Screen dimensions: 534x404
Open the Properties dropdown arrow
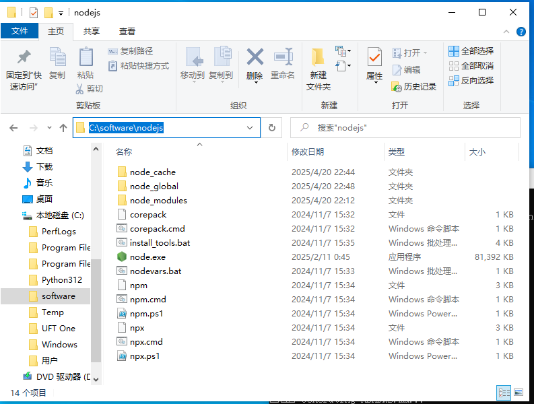pos(376,83)
